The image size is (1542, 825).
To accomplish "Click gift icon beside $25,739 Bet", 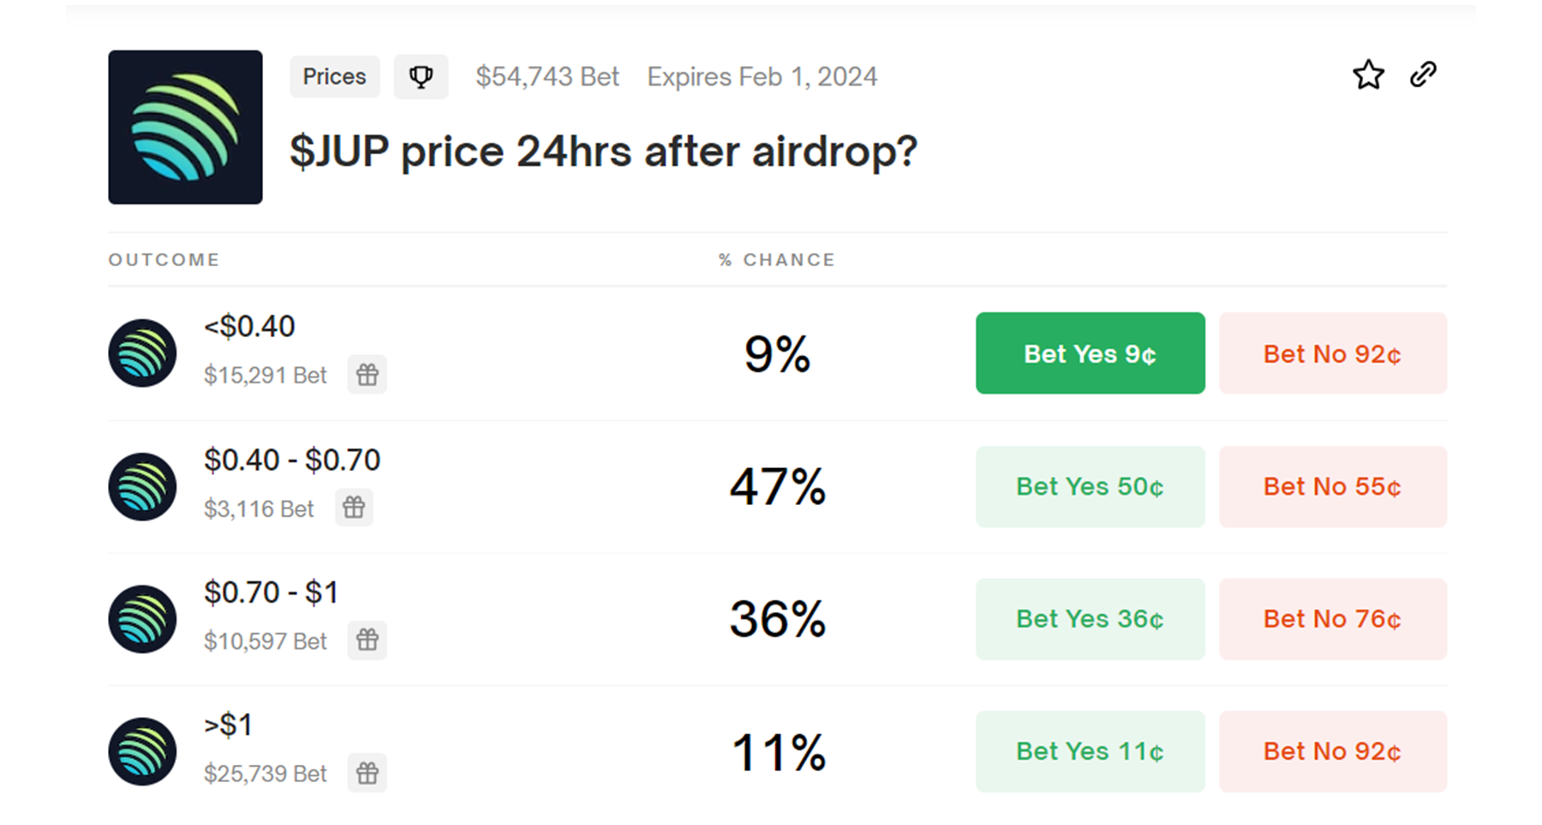I will coord(368,773).
